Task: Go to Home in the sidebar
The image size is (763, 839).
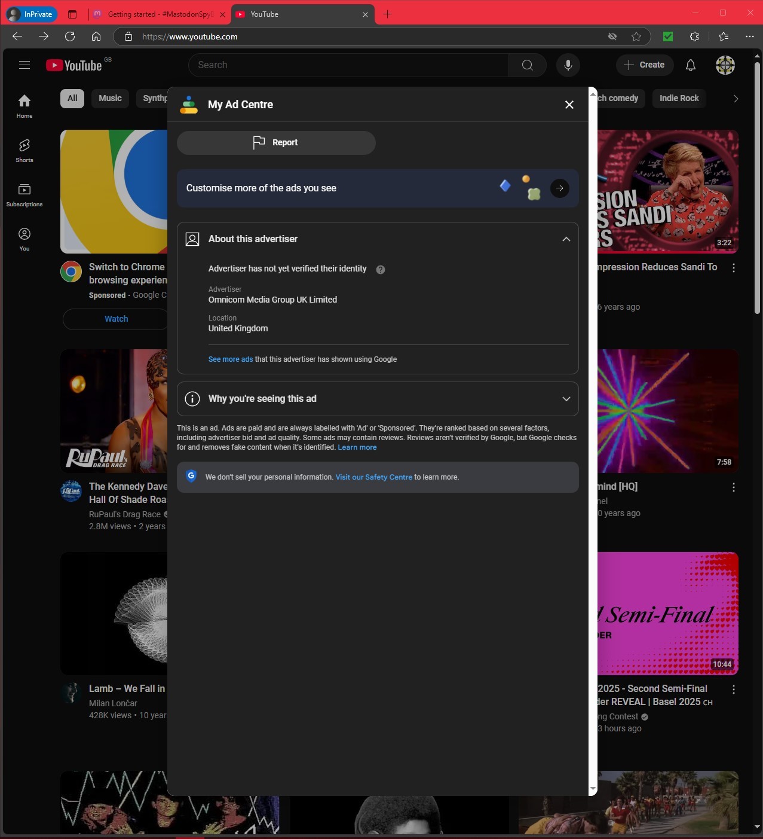Action: tap(24, 106)
